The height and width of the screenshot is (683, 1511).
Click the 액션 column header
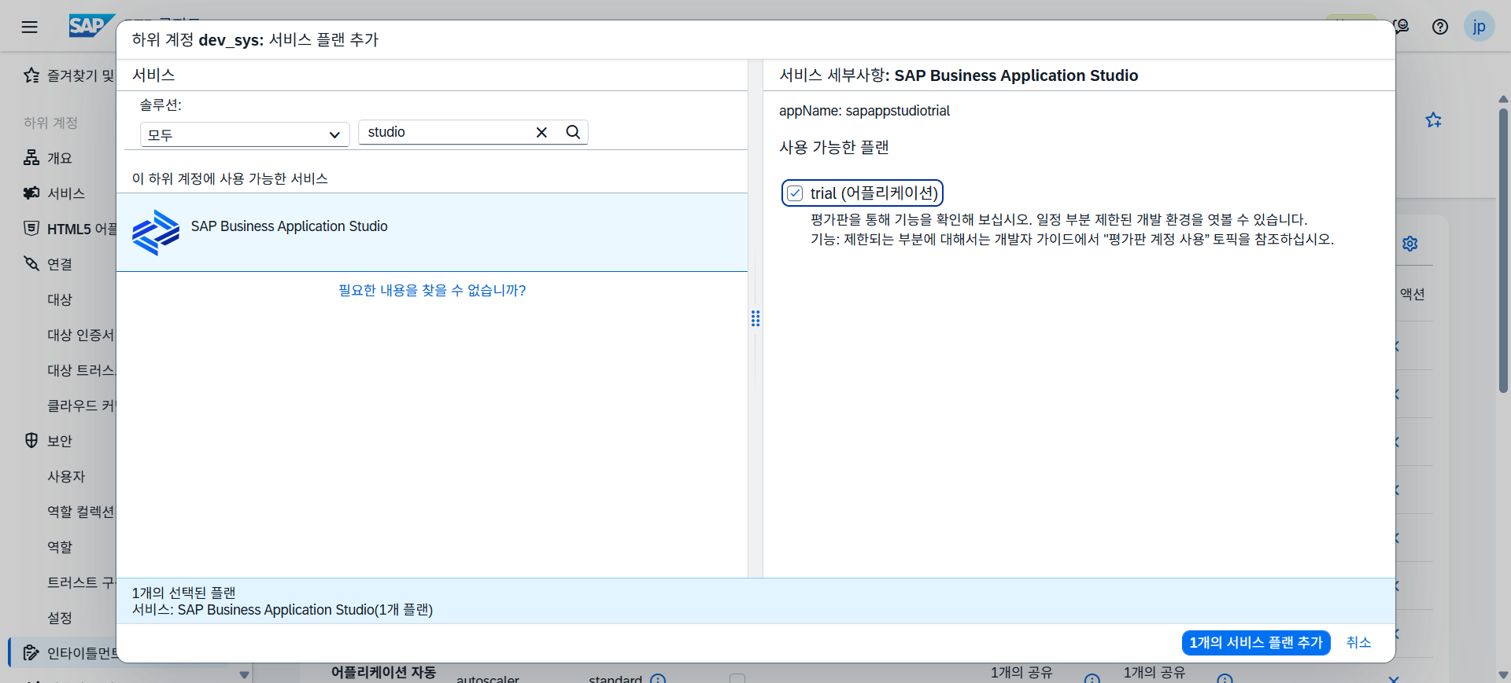1413,294
